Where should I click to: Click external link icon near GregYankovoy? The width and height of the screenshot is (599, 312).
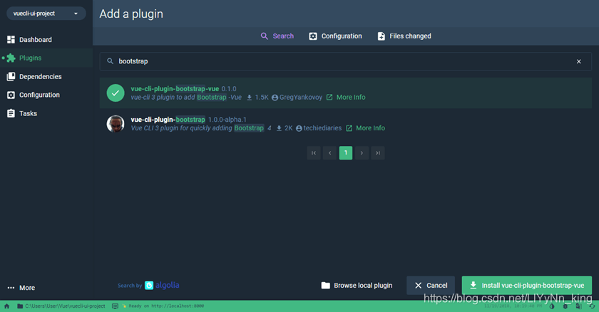[329, 98]
